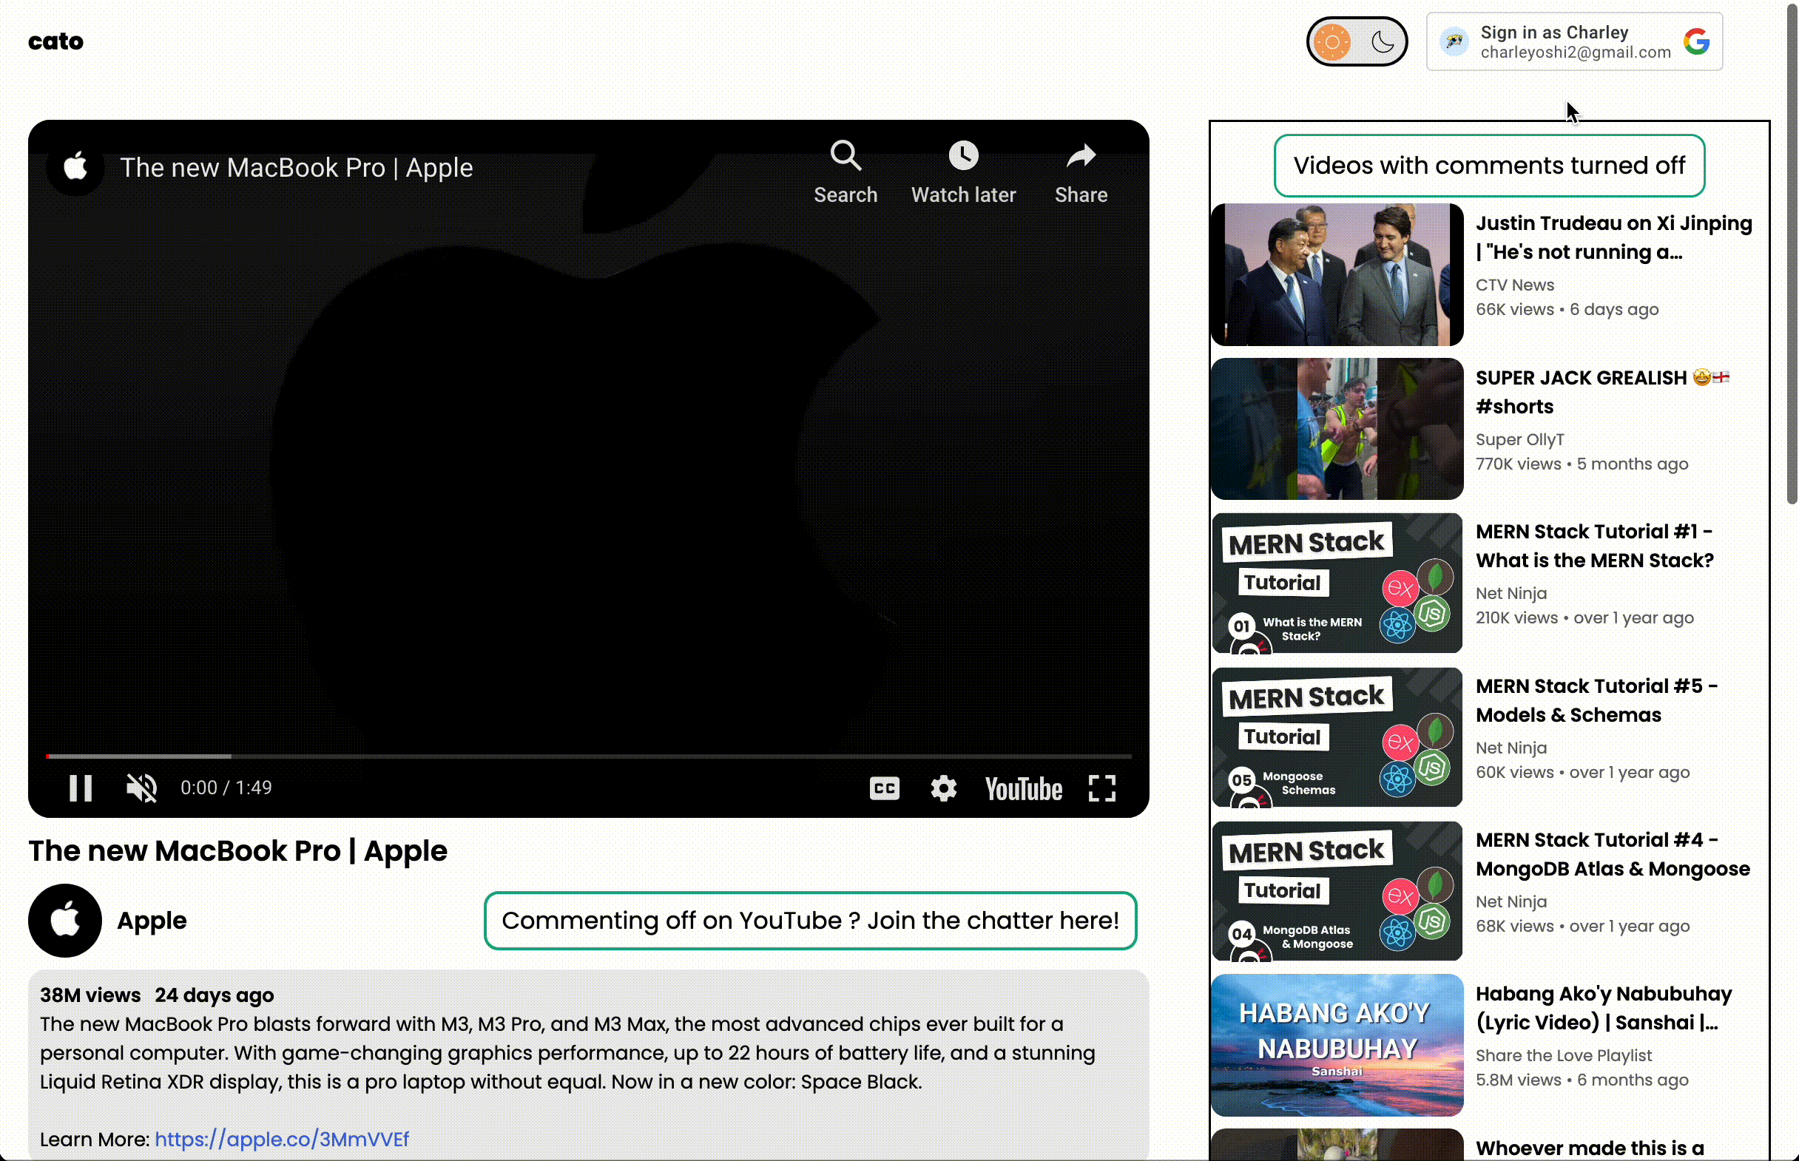Click the Watch Later clock icon
1799x1161 pixels.
click(x=962, y=156)
